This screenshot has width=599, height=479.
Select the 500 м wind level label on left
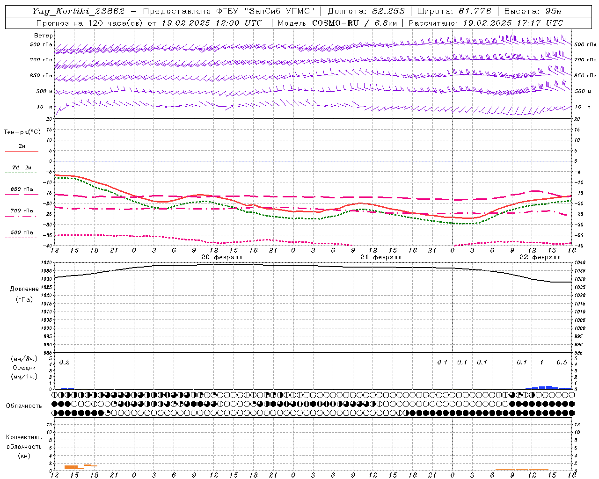tap(44, 91)
